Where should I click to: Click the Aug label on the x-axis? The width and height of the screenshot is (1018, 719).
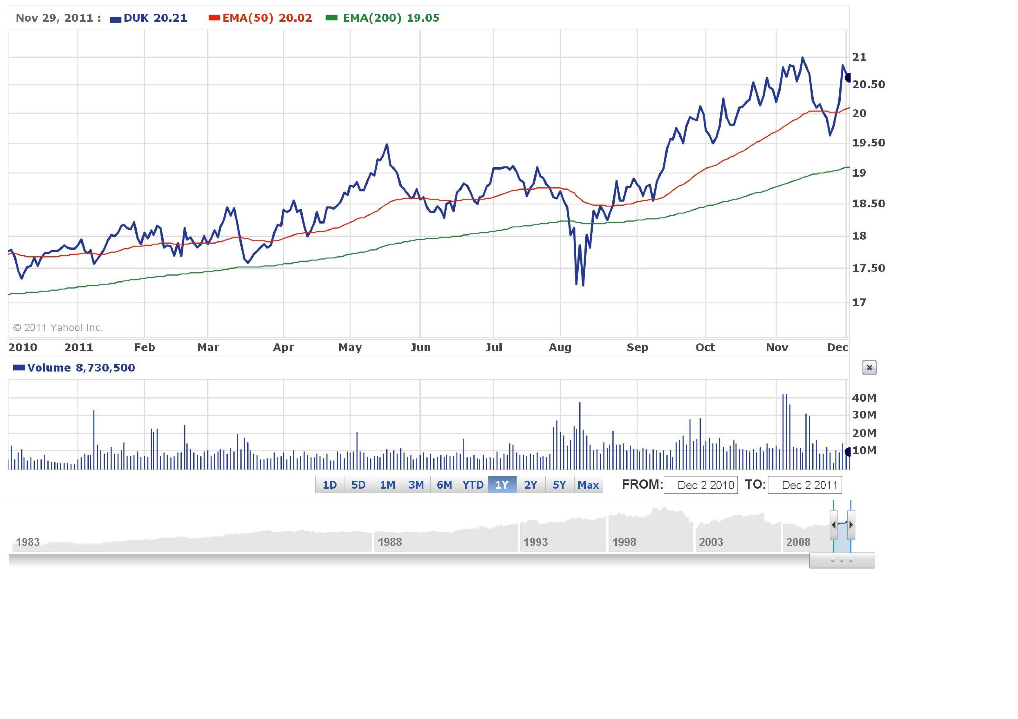pos(560,347)
